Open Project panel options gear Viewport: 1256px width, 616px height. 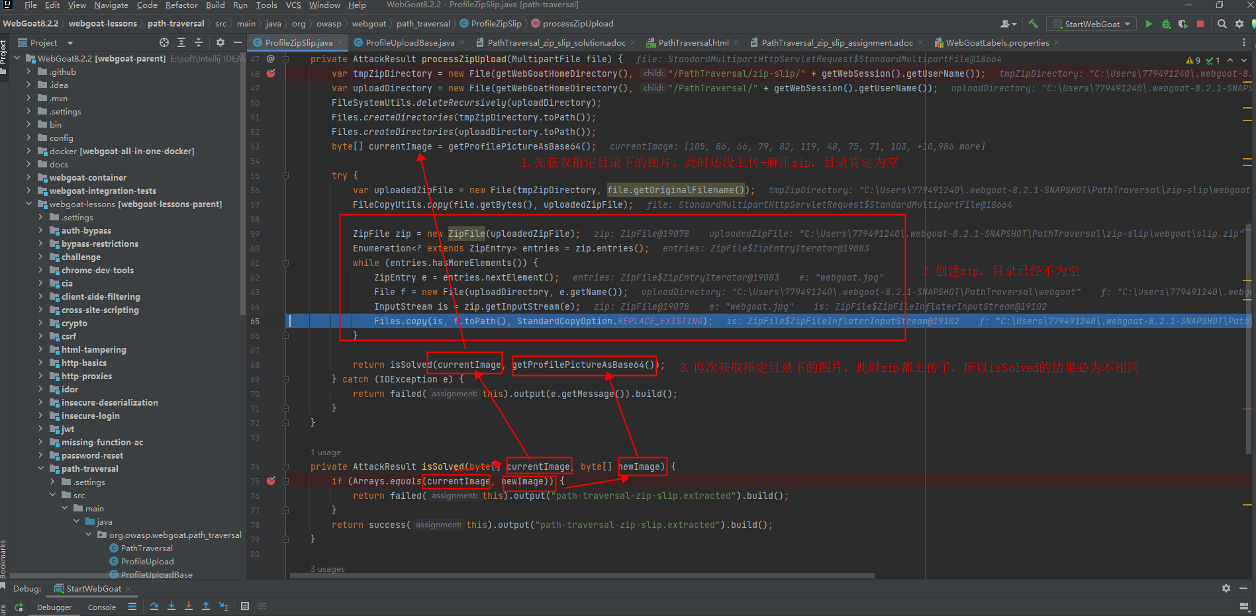[x=220, y=42]
